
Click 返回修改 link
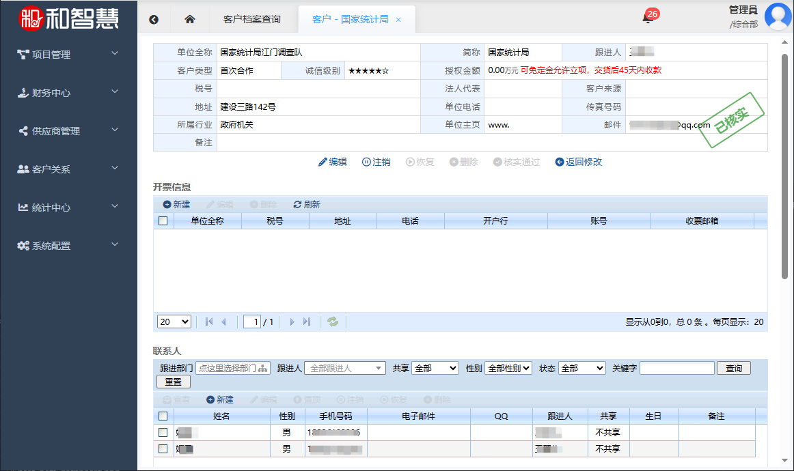click(x=578, y=162)
